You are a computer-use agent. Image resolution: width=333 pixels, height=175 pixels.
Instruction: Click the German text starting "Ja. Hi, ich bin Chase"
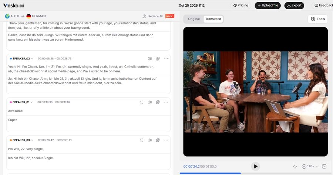82,81
